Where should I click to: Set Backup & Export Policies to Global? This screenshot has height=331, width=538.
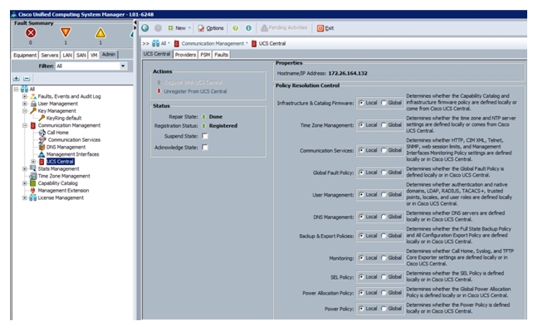coord(384,236)
